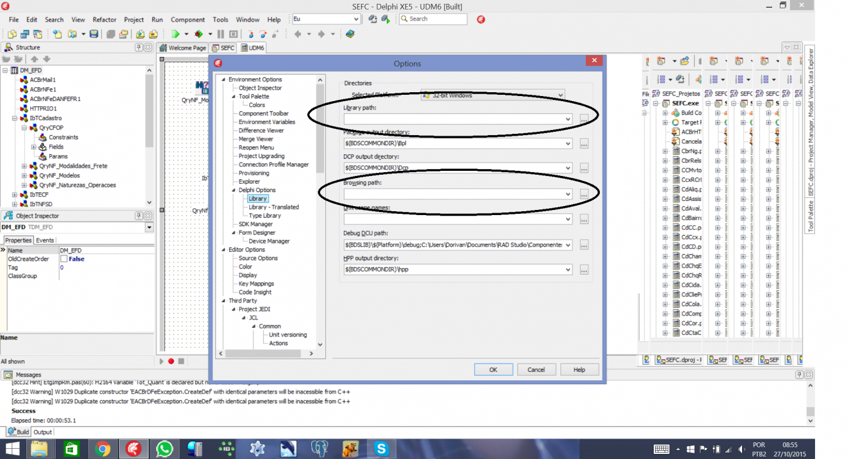Click the Options tree vertical scrollbar
The height and width of the screenshot is (459, 849).
pyautogui.click(x=320, y=212)
